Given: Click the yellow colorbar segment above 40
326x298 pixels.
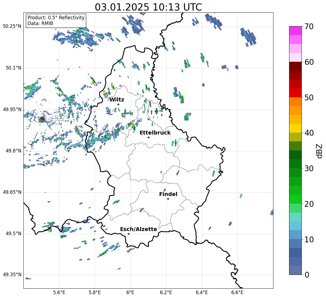Looking at the screenshot, I should [x=295, y=128].
